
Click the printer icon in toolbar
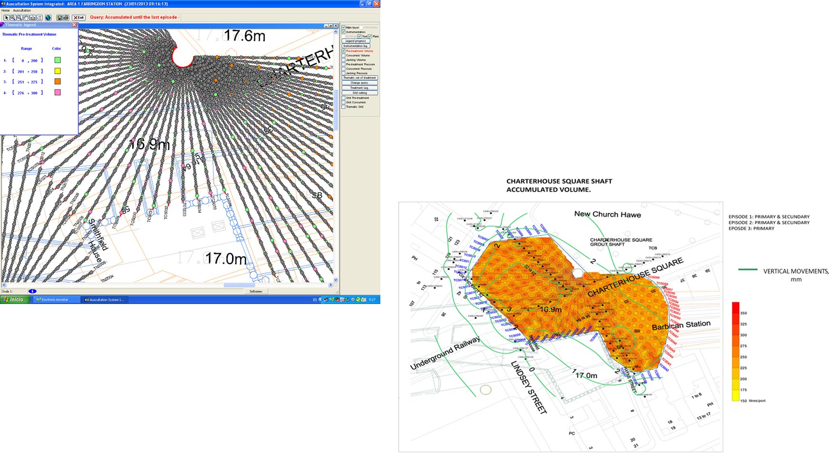pos(66,18)
